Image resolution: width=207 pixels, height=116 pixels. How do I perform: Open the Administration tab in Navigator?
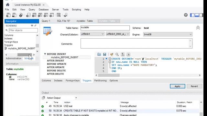tap(14, 58)
